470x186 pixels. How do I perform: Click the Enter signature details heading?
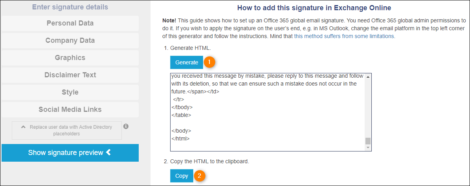70,7
